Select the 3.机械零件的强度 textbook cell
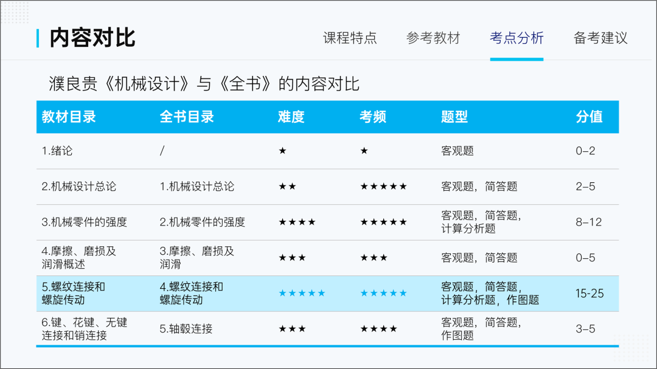This screenshot has width=657, height=369. [84, 222]
